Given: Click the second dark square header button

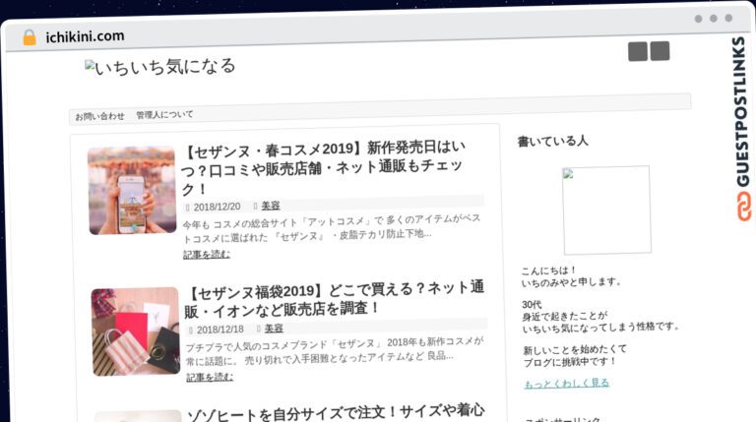Looking at the screenshot, I should click(x=660, y=50).
